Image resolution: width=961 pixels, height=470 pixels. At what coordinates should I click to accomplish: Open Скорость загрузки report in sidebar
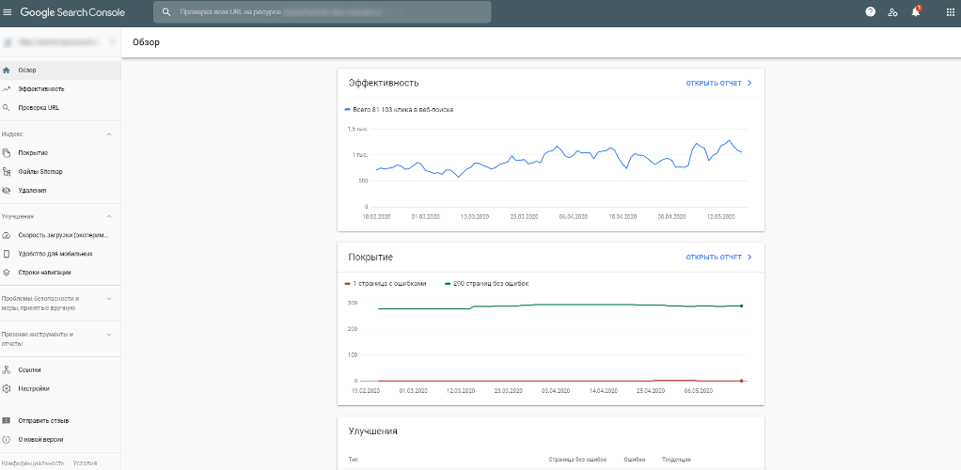point(60,235)
